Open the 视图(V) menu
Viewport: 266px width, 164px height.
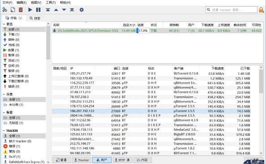[x=36, y=3]
